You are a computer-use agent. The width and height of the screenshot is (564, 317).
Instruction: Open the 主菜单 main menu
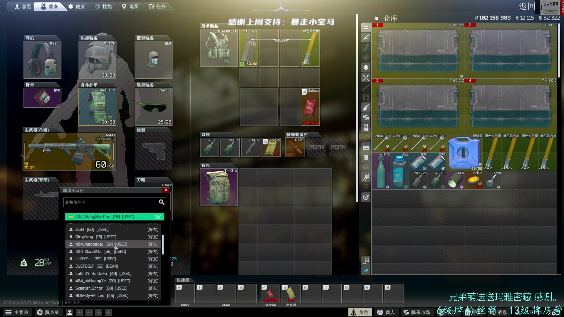point(17,312)
